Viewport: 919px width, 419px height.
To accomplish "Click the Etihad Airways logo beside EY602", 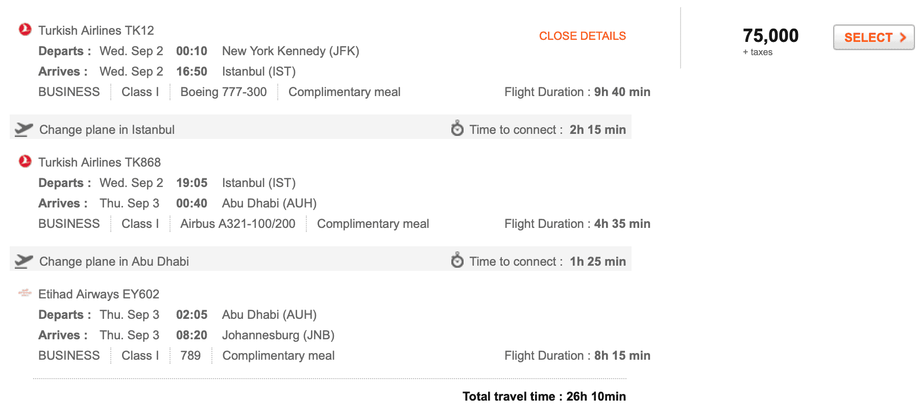I will pyautogui.click(x=25, y=293).
